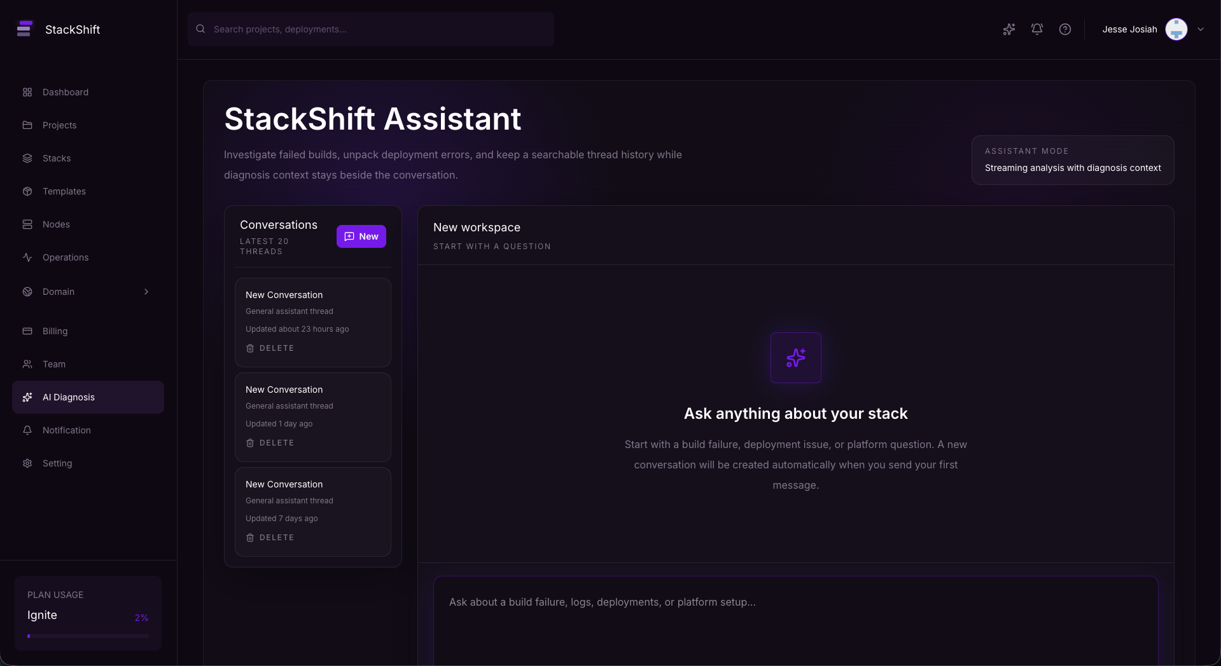The width and height of the screenshot is (1221, 666).
Task: Start a New conversation thread
Action: [x=361, y=236]
